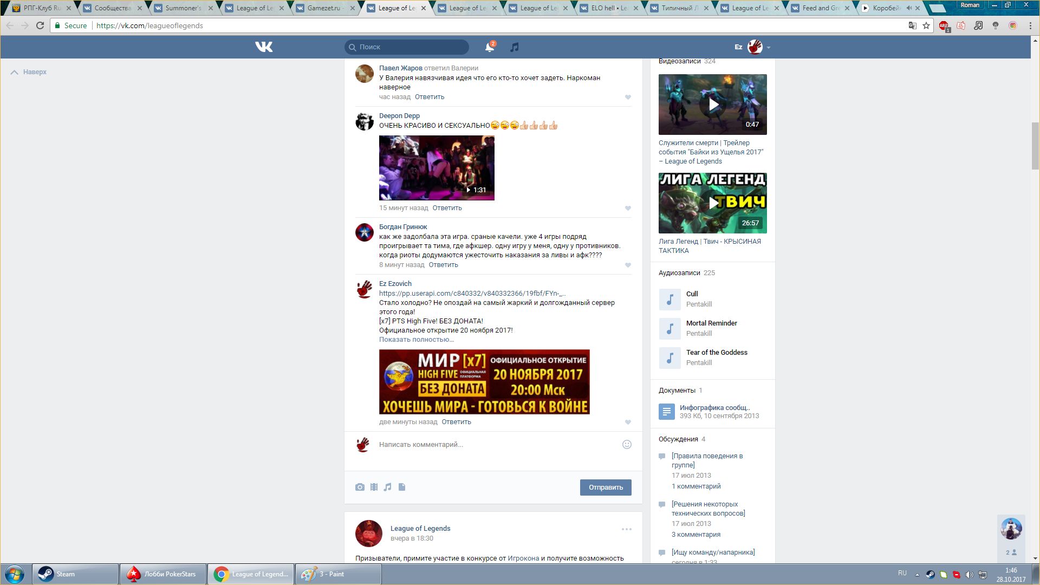Open the profile dropdown arrow next to Ez
This screenshot has width=1040, height=585.
(x=769, y=48)
